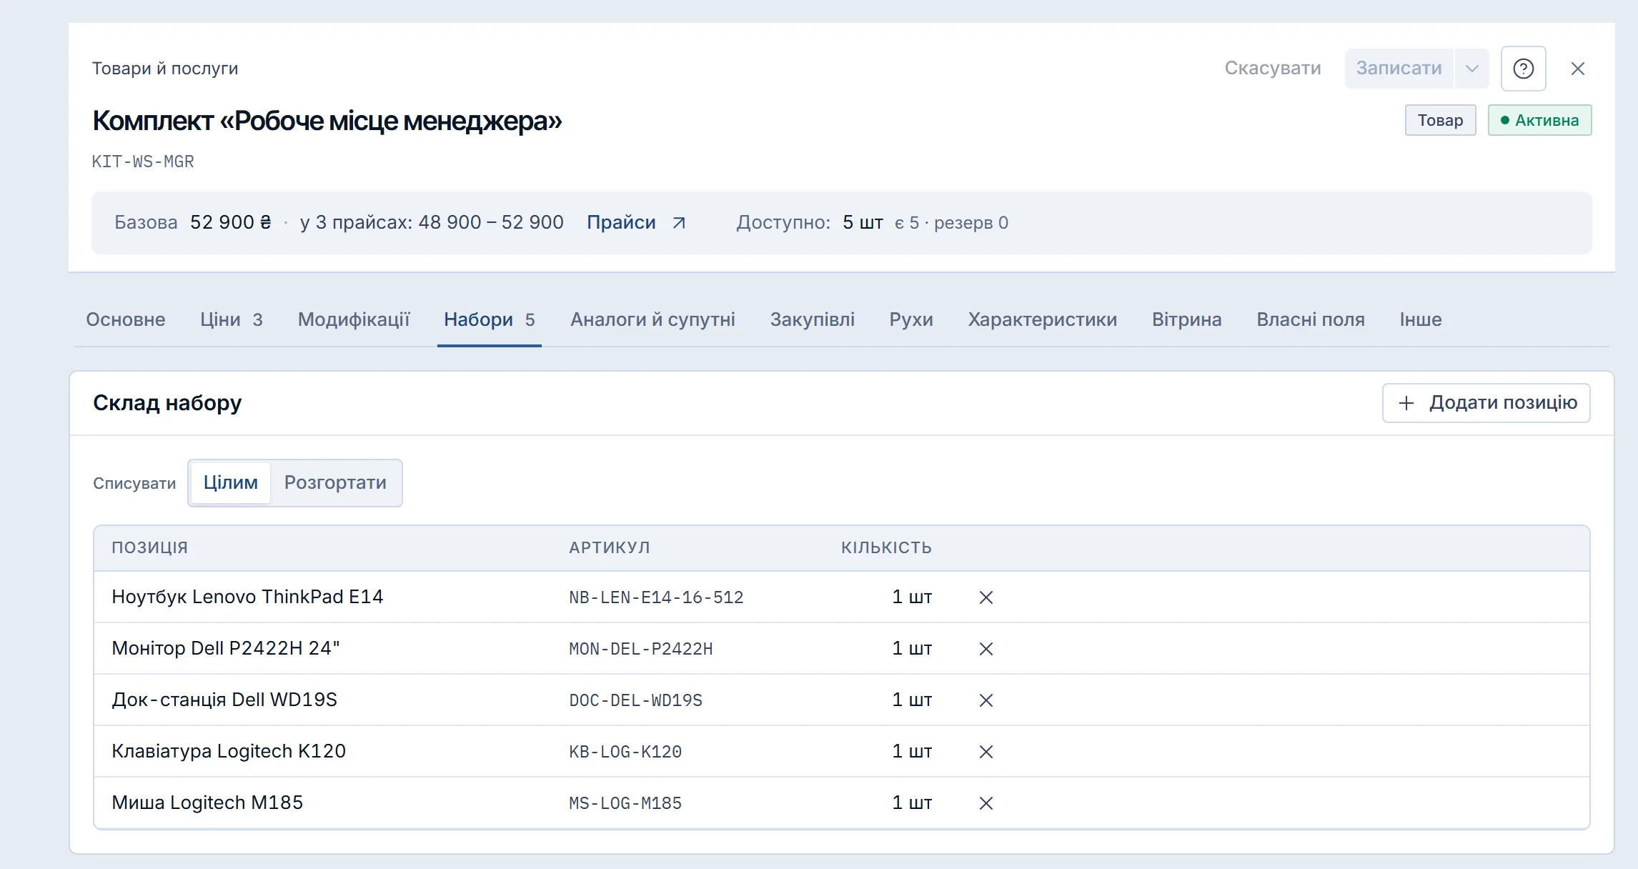Open the Прайси link
The height and width of the screenshot is (869, 1638).
pos(621,223)
